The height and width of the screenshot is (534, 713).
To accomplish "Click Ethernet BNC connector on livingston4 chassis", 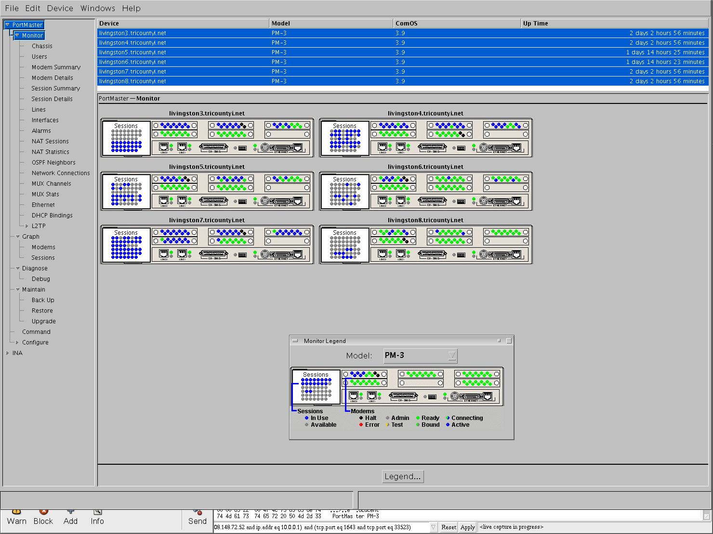I will (x=484, y=147).
